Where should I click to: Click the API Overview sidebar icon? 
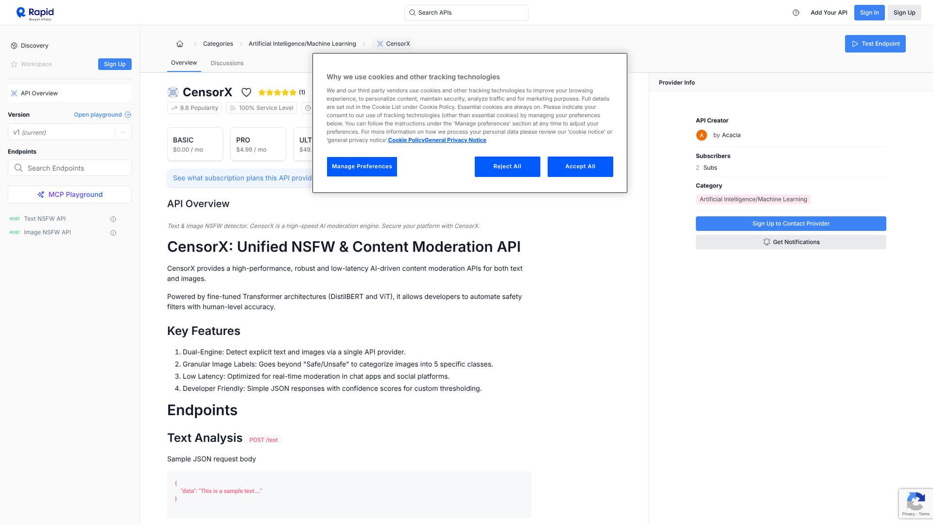pyautogui.click(x=14, y=93)
